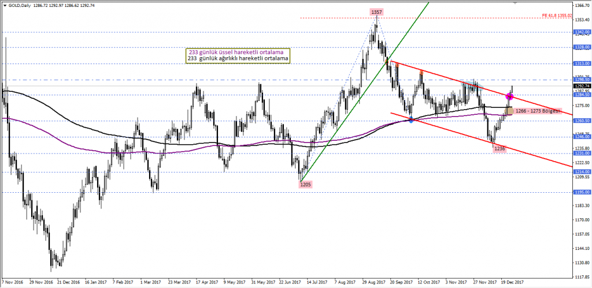Click the 1353.40 value on the price scale
The width and height of the screenshot is (592, 288).
(583, 20)
